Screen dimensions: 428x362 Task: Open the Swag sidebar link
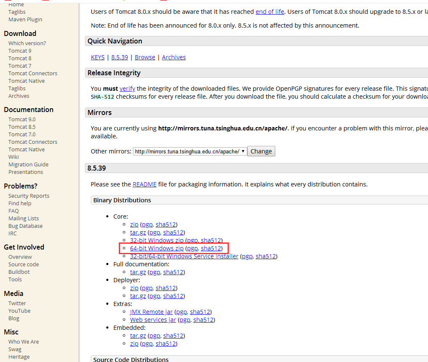(x=15, y=349)
